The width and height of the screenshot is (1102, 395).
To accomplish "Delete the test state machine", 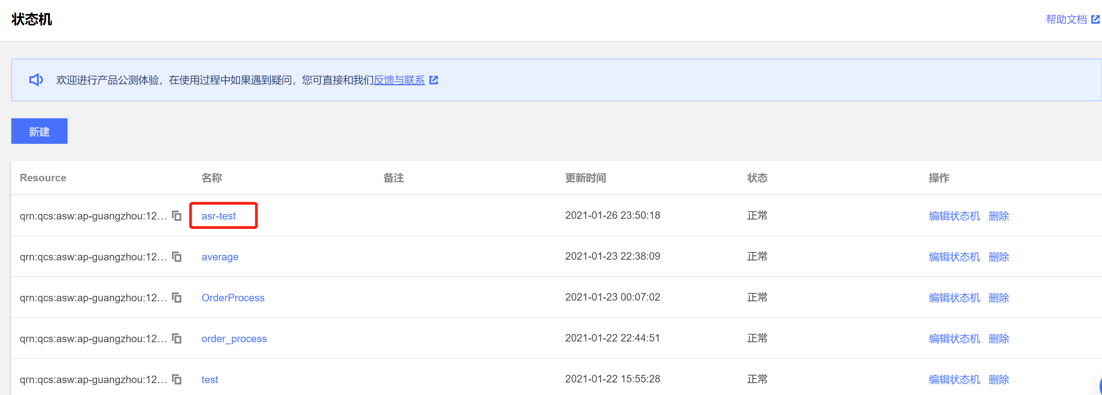I will click(x=999, y=380).
